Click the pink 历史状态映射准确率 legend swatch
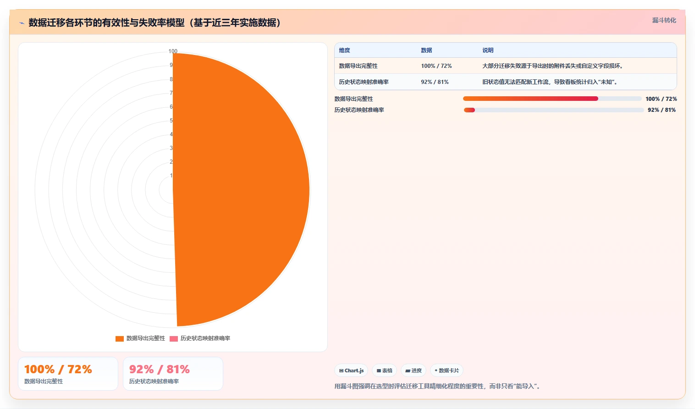Screen dimensions: 695x409 [x=174, y=339]
